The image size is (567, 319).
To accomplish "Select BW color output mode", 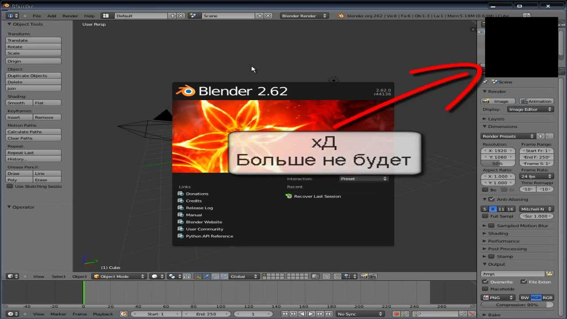I will point(525,298).
